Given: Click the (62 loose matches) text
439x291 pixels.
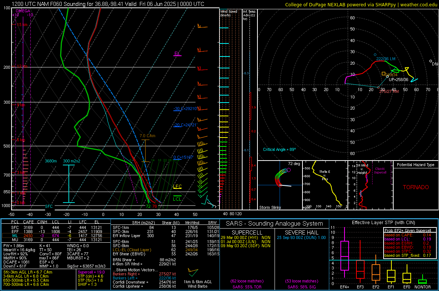Looking at the screenshot, I should pos(247,281).
